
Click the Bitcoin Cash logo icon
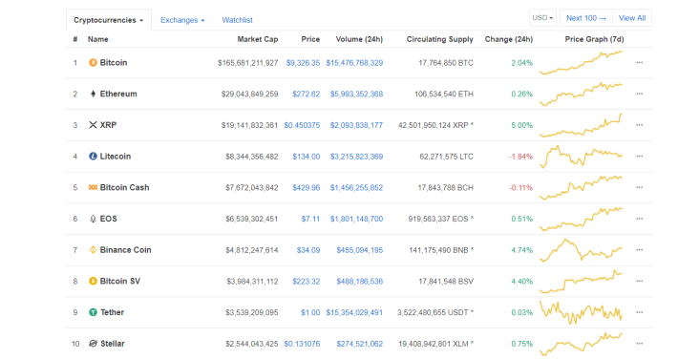tap(93, 187)
